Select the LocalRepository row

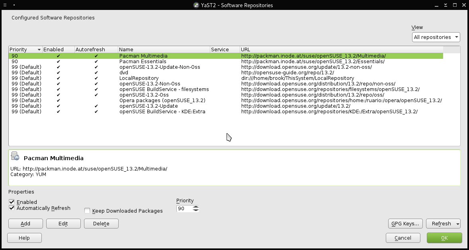(226, 78)
